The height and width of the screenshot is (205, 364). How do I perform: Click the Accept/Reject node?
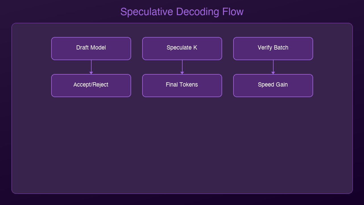point(91,85)
